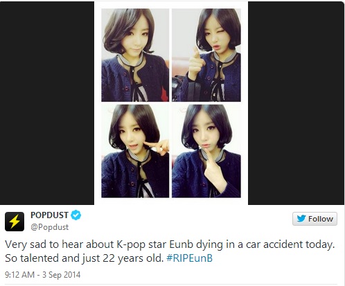
Task: Open the POPDUST display name profile
Action: [49, 215]
